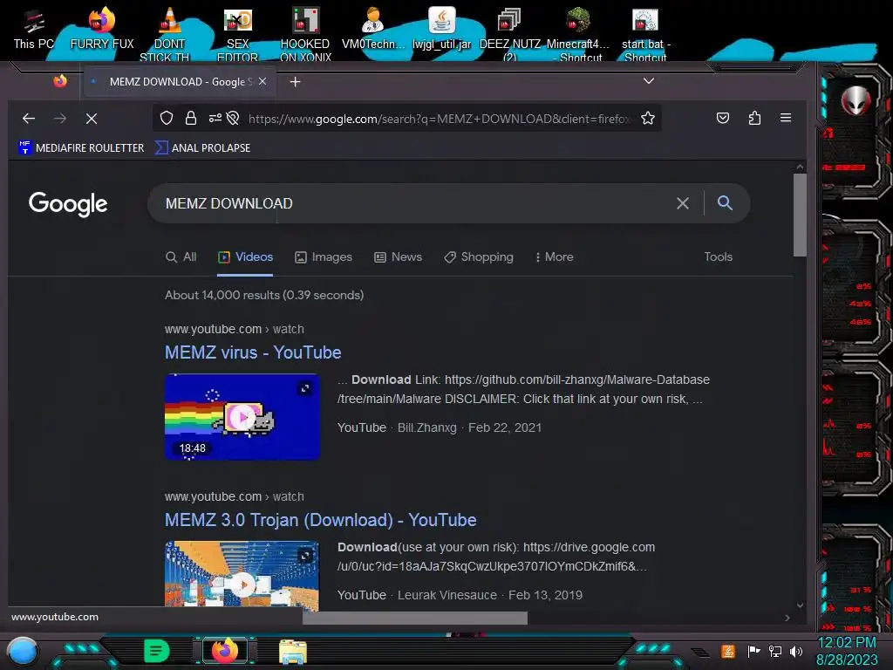Viewport: 893px width, 670px height.
Task: Open SEX EDITOR desktop shortcut
Action: [237, 34]
